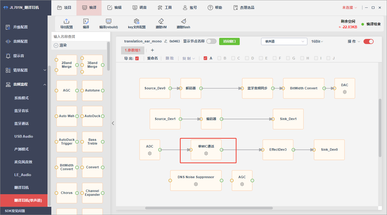
Task: Uncheck the A group checkbox
Action: (205, 58)
